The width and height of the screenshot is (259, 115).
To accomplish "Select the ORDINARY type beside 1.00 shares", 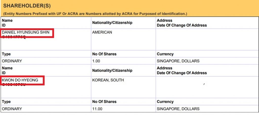I will click(x=12, y=61).
